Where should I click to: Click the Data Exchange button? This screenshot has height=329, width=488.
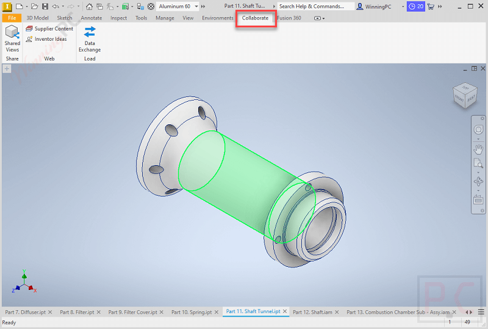90,39
